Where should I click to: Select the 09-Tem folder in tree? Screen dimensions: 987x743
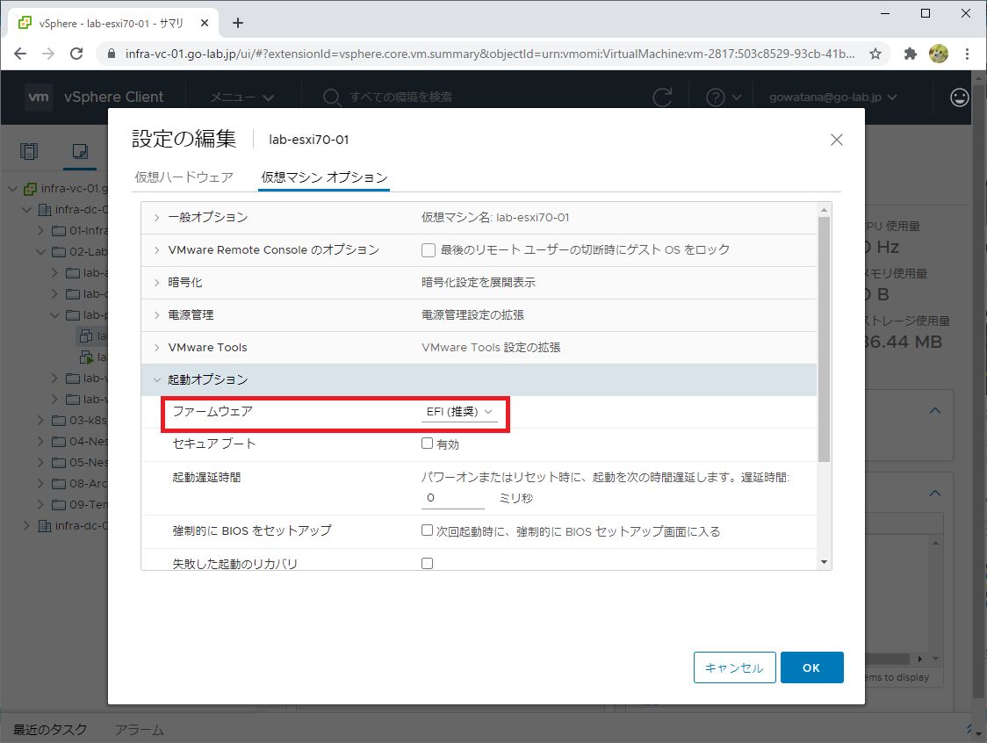coord(88,504)
